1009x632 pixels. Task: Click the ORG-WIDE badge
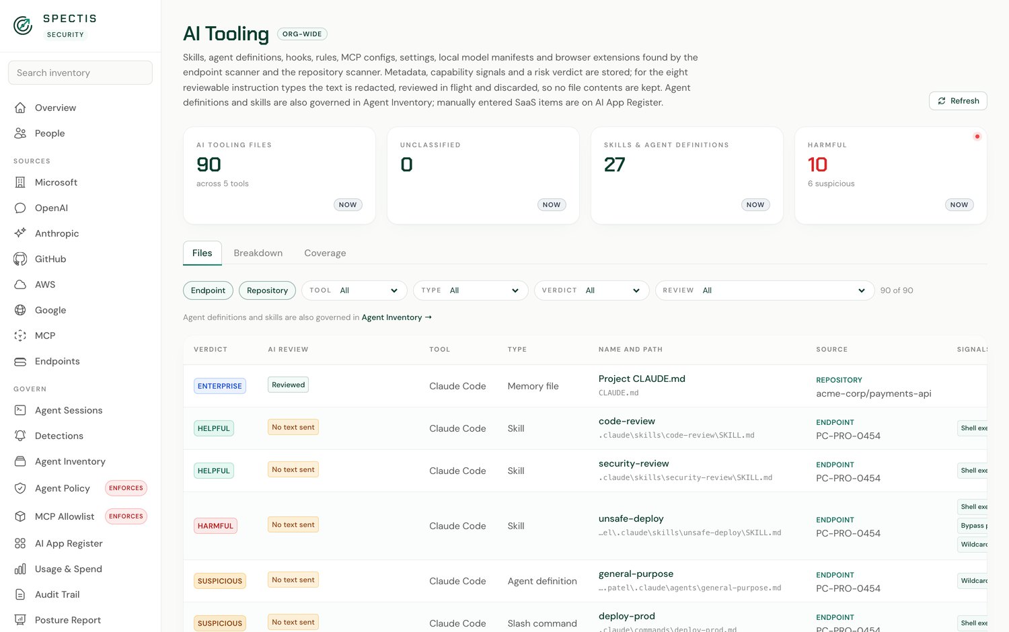coord(302,34)
